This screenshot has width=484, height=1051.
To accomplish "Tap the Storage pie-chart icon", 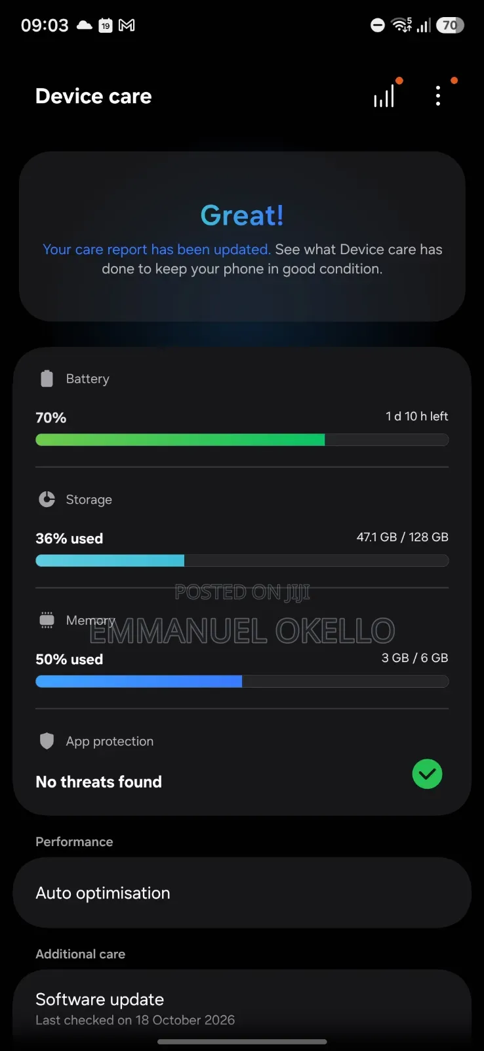I will (x=47, y=499).
